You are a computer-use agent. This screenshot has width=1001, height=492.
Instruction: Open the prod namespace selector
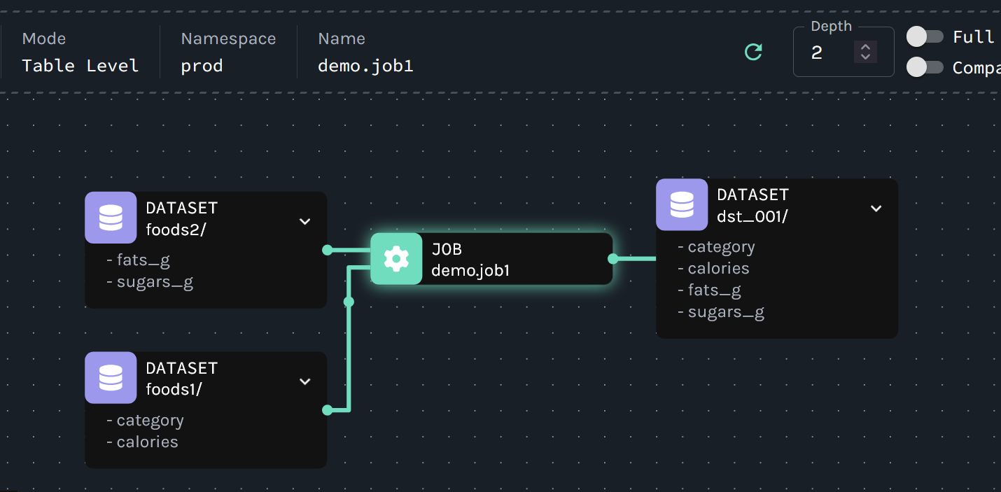pyautogui.click(x=202, y=65)
